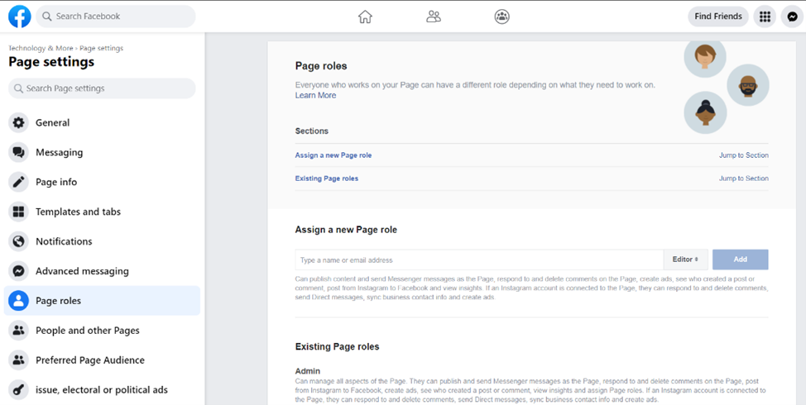This screenshot has width=806, height=405.
Task: Click the Find Friends button
Action: coord(717,17)
